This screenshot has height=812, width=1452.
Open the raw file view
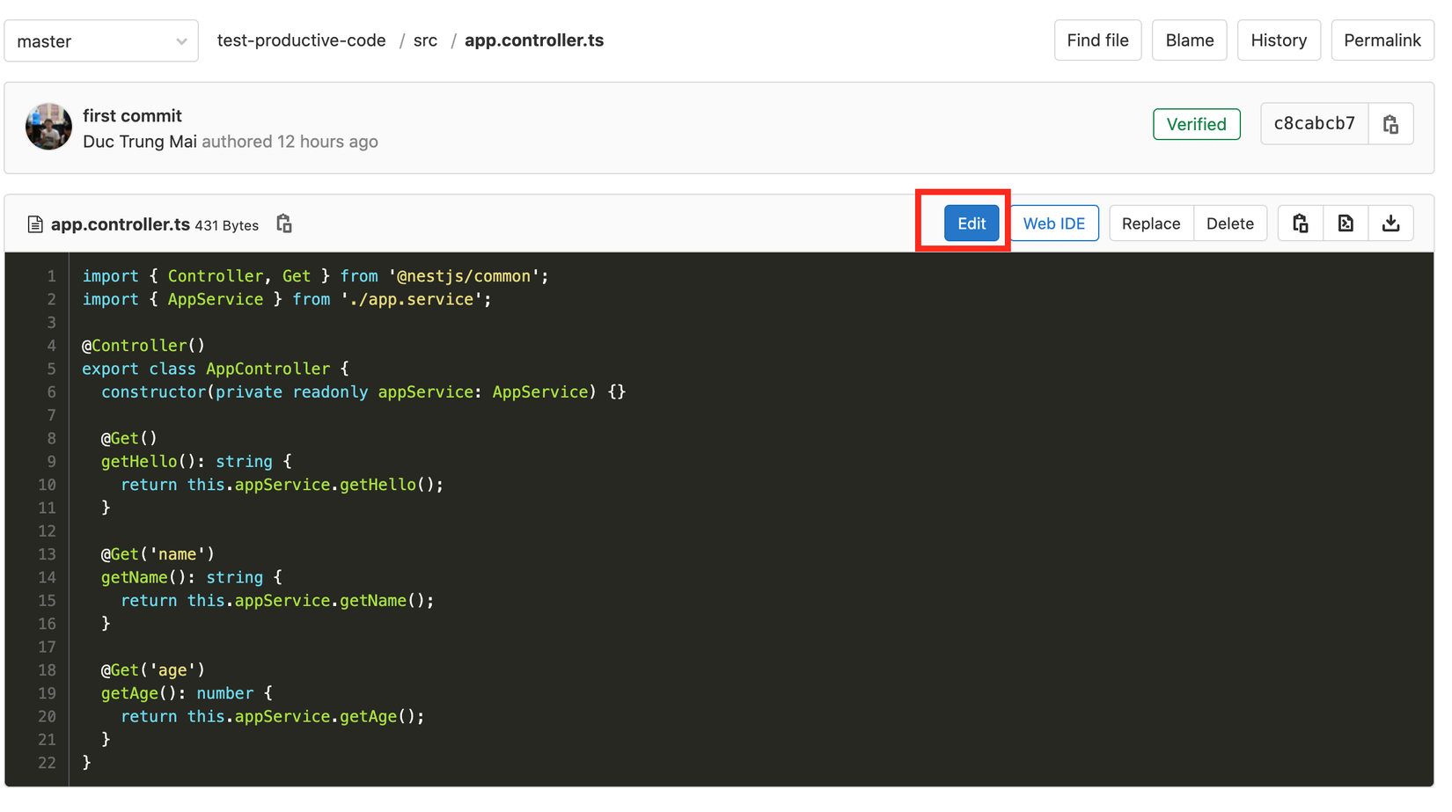point(1346,223)
